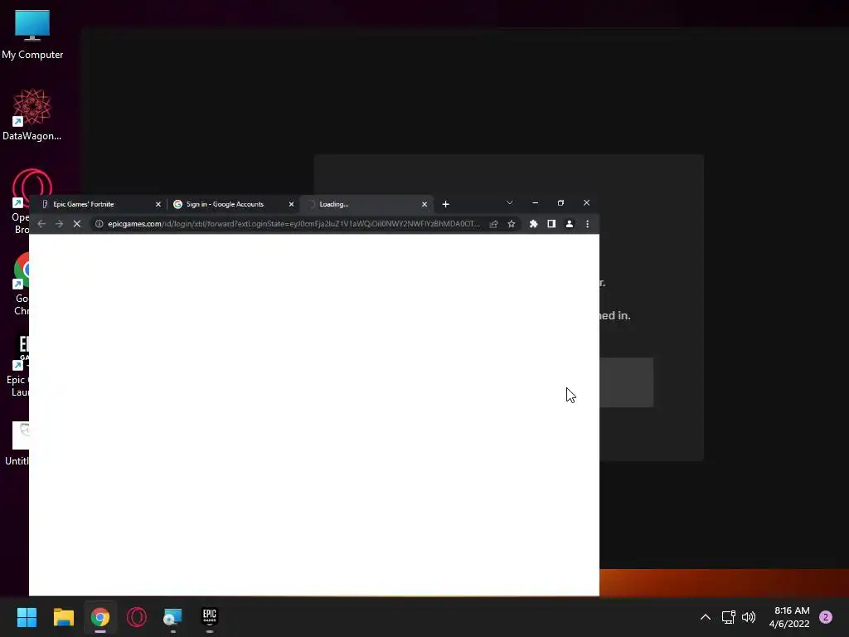Click the gray button in Epic launcher dialog
This screenshot has height=637, width=849.
(x=627, y=382)
